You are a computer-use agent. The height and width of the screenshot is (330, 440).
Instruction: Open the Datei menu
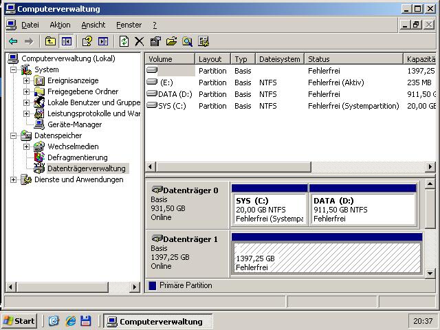pyautogui.click(x=30, y=25)
